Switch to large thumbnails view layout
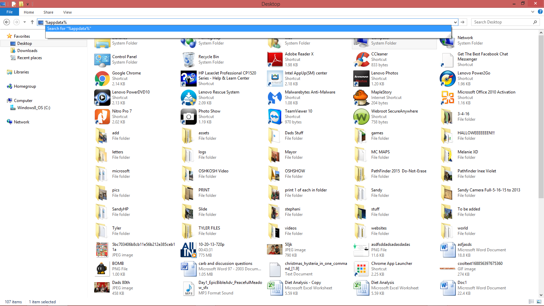The height and width of the screenshot is (306, 544). tap(539, 302)
